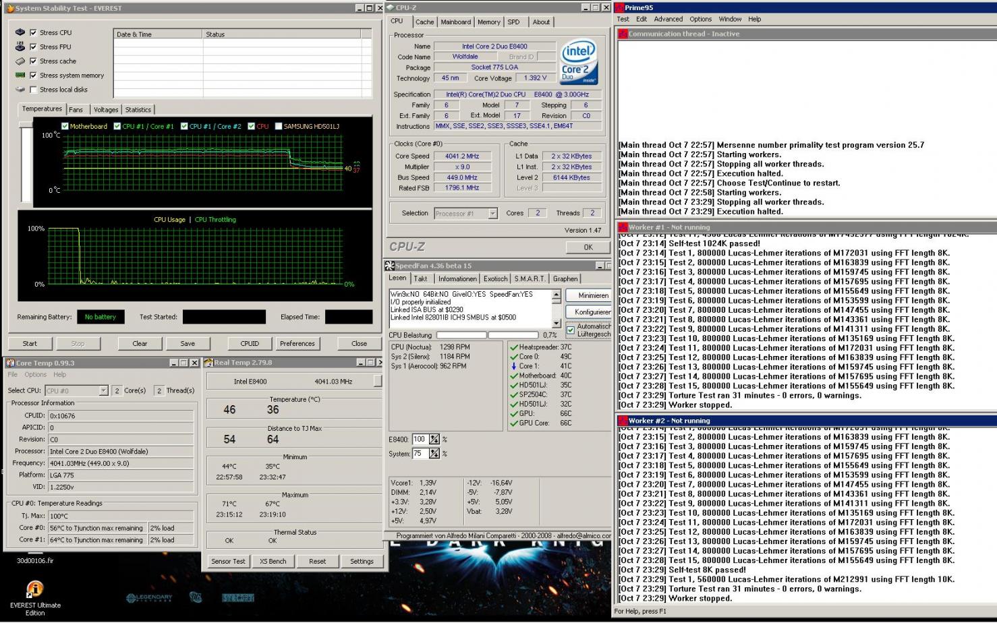Click the SpeedFan title bar icon
This screenshot has height=623, width=997.
pos(390,266)
